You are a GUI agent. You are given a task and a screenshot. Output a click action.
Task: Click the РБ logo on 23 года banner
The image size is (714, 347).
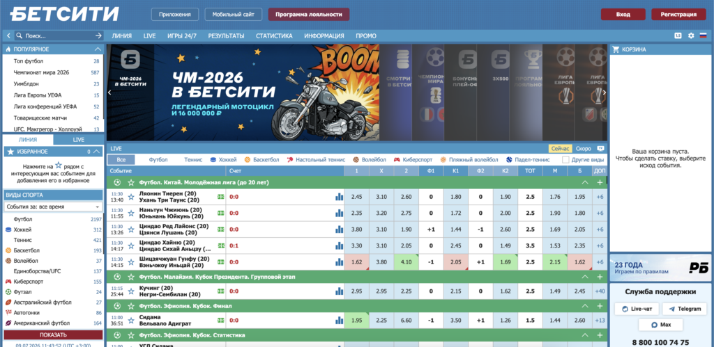[x=699, y=268]
